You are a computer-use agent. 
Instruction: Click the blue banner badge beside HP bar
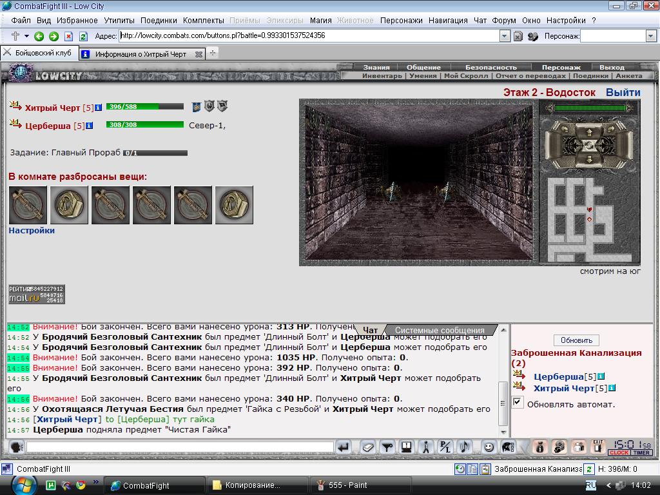click(196, 107)
